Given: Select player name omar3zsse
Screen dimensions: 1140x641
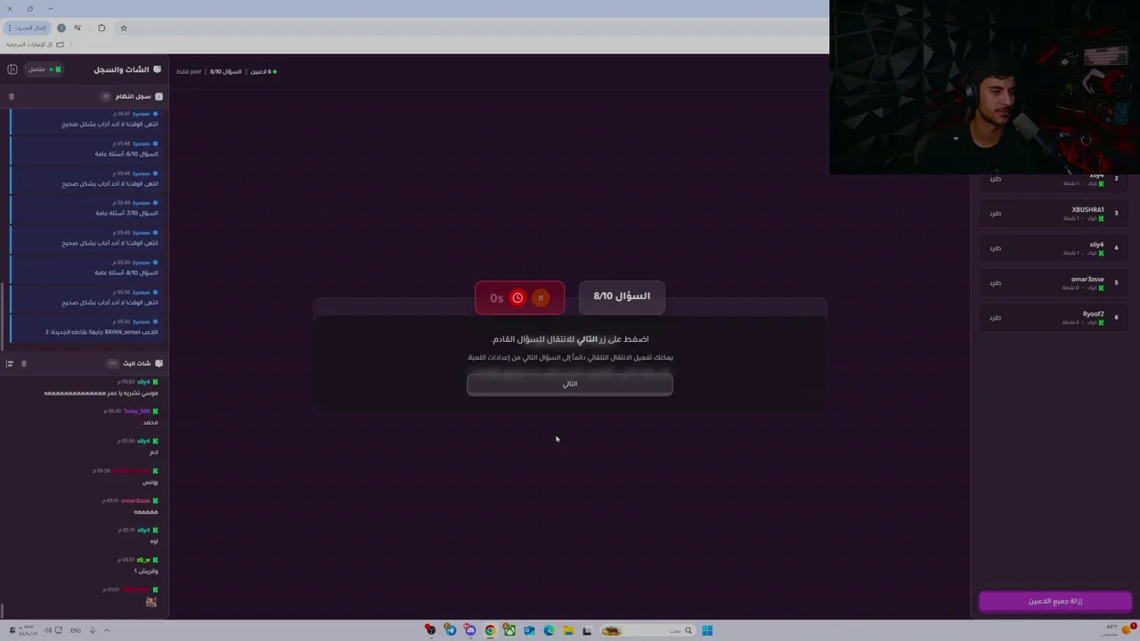Looking at the screenshot, I should pyautogui.click(x=1087, y=280).
